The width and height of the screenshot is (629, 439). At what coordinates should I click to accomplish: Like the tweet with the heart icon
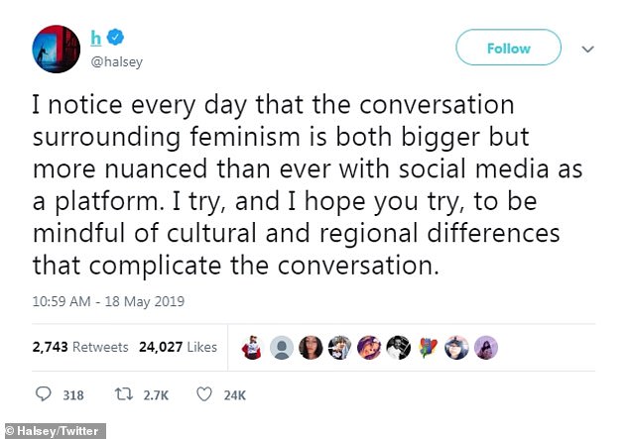coord(204,393)
